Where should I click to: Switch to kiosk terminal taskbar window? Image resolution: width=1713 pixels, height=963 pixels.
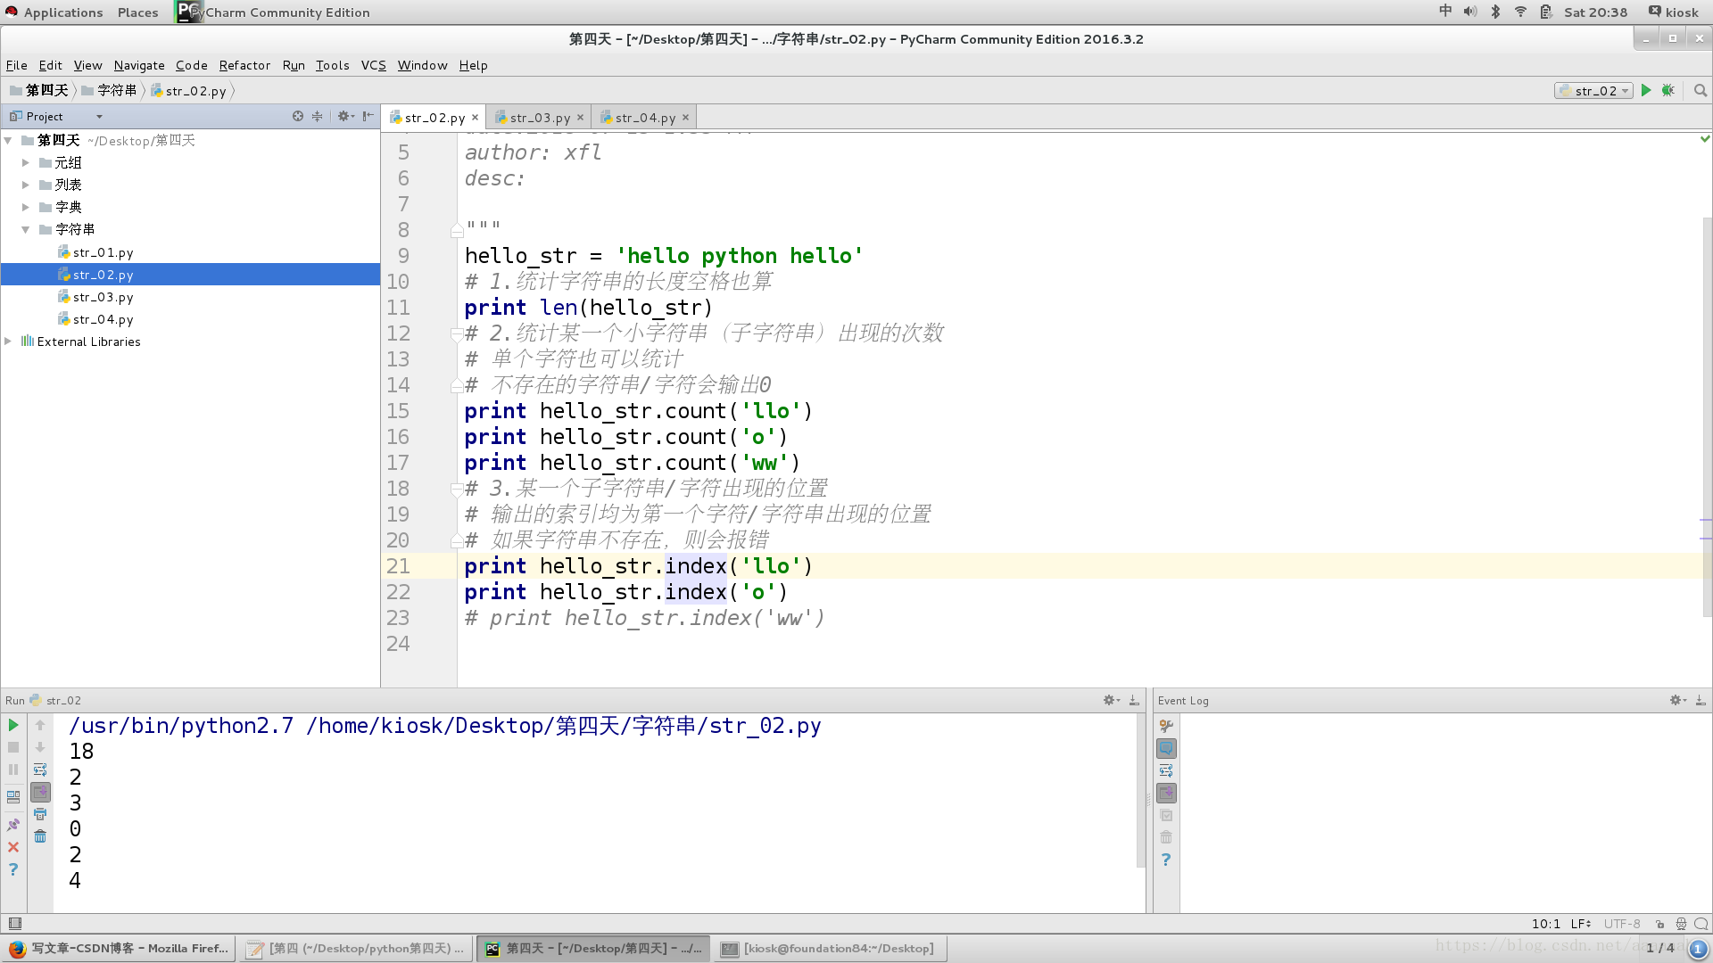[832, 948]
